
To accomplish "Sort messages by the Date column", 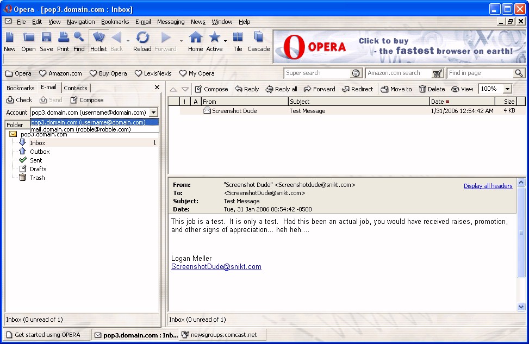I will tap(462, 102).
